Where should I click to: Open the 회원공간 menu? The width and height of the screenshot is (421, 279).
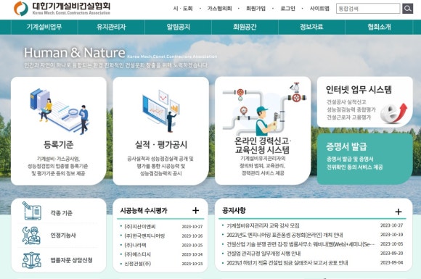click(245, 27)
